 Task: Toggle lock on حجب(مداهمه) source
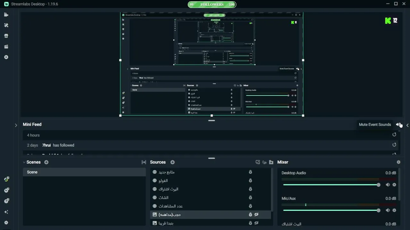pyautogui.click(x=250, y=214)
